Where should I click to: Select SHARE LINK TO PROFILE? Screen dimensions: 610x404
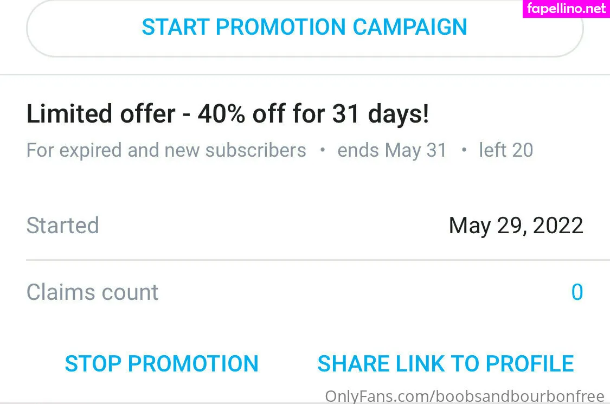pos(446,363)
